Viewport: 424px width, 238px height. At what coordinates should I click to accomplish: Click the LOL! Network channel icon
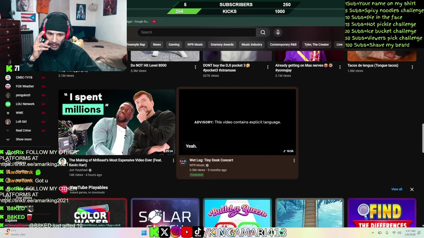(8, 104)
